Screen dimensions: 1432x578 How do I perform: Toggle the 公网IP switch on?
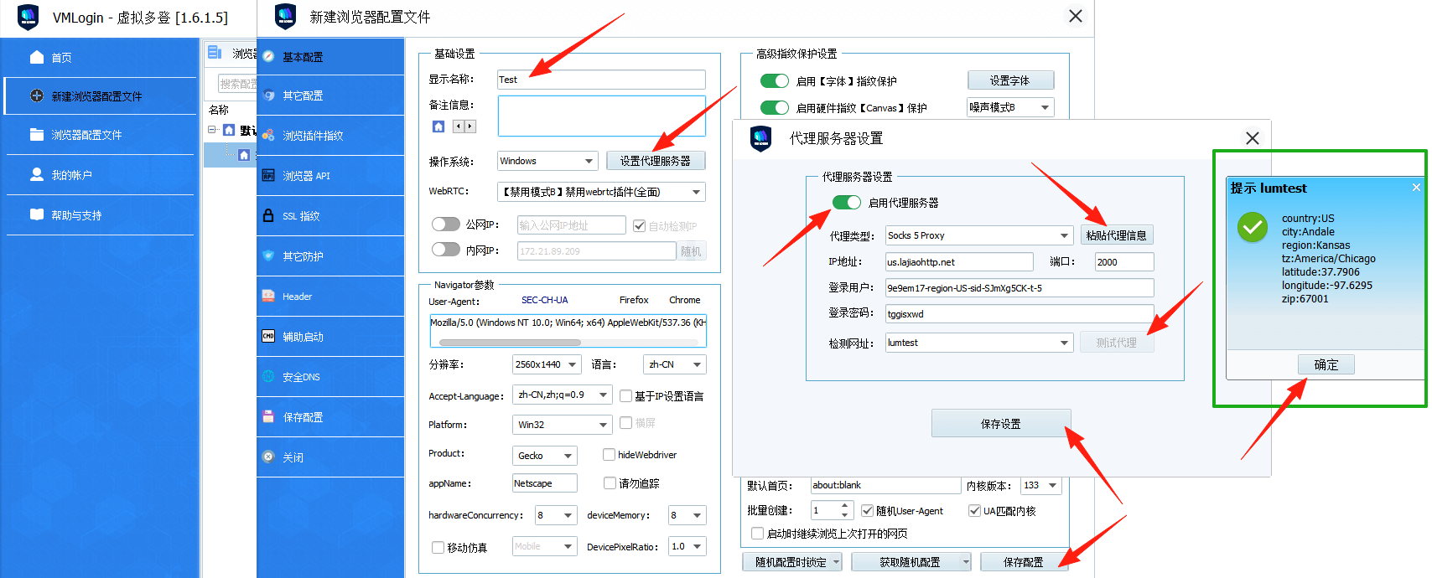coord(445,224)
